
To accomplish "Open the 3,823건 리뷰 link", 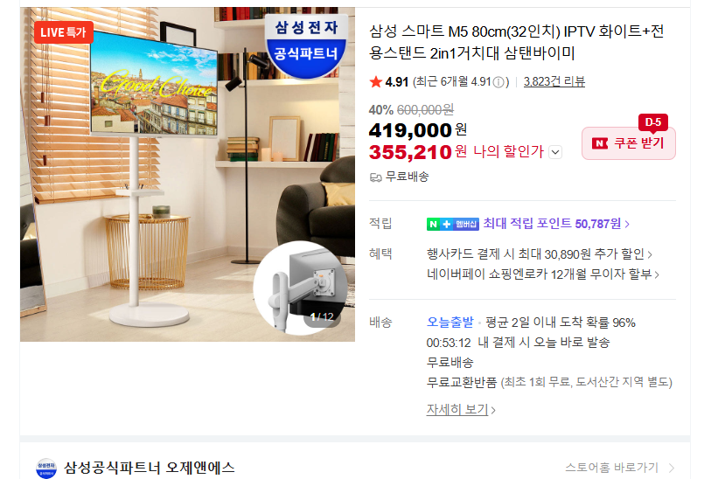I will tap(554, 82).
